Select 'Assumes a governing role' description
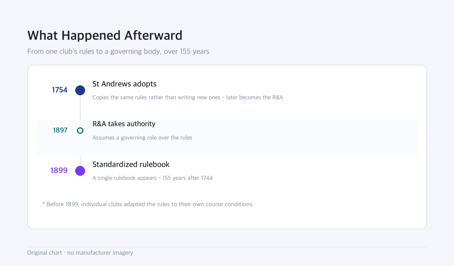This screenshot has height=266, width=454. tap(142, 138)
